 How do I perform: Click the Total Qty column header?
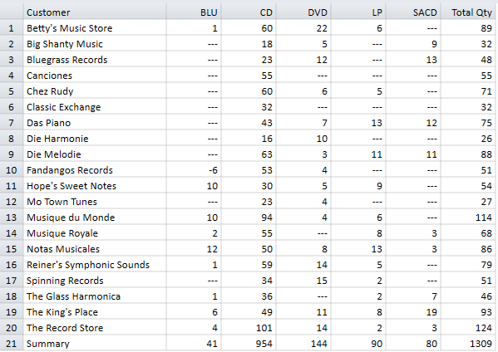(468, 12)
